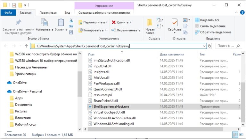Customize Quick Access Toolbar dropdown

point(25,5)
